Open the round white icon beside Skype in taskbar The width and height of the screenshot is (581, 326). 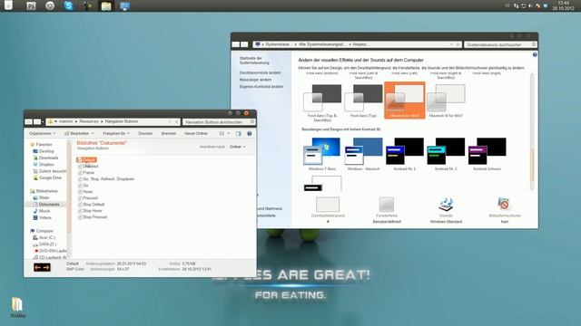[50, 5]
